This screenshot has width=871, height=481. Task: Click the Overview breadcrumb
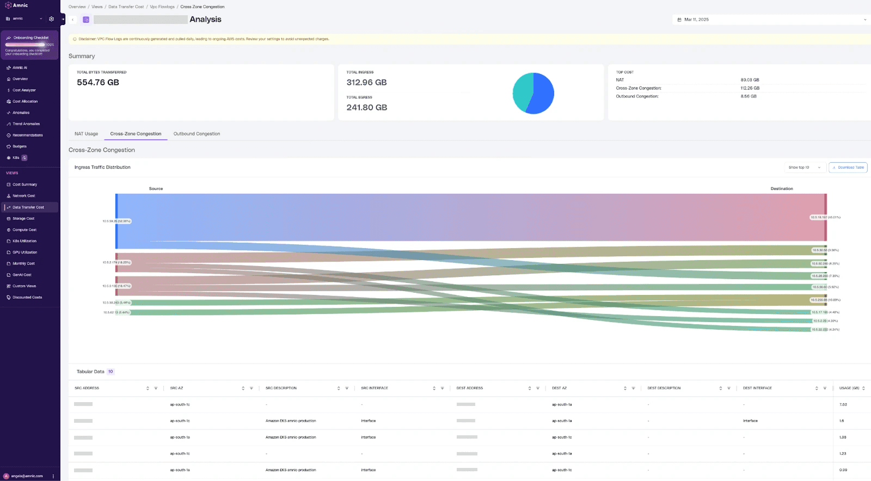tap(77, 7)
